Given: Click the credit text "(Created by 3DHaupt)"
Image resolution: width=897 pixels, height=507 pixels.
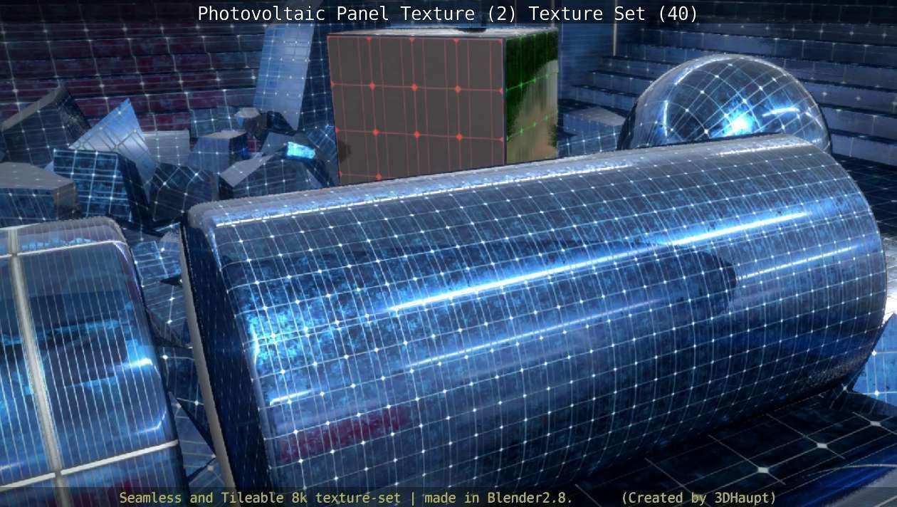Looking at the screenshot, I should (x=698, y=497).
